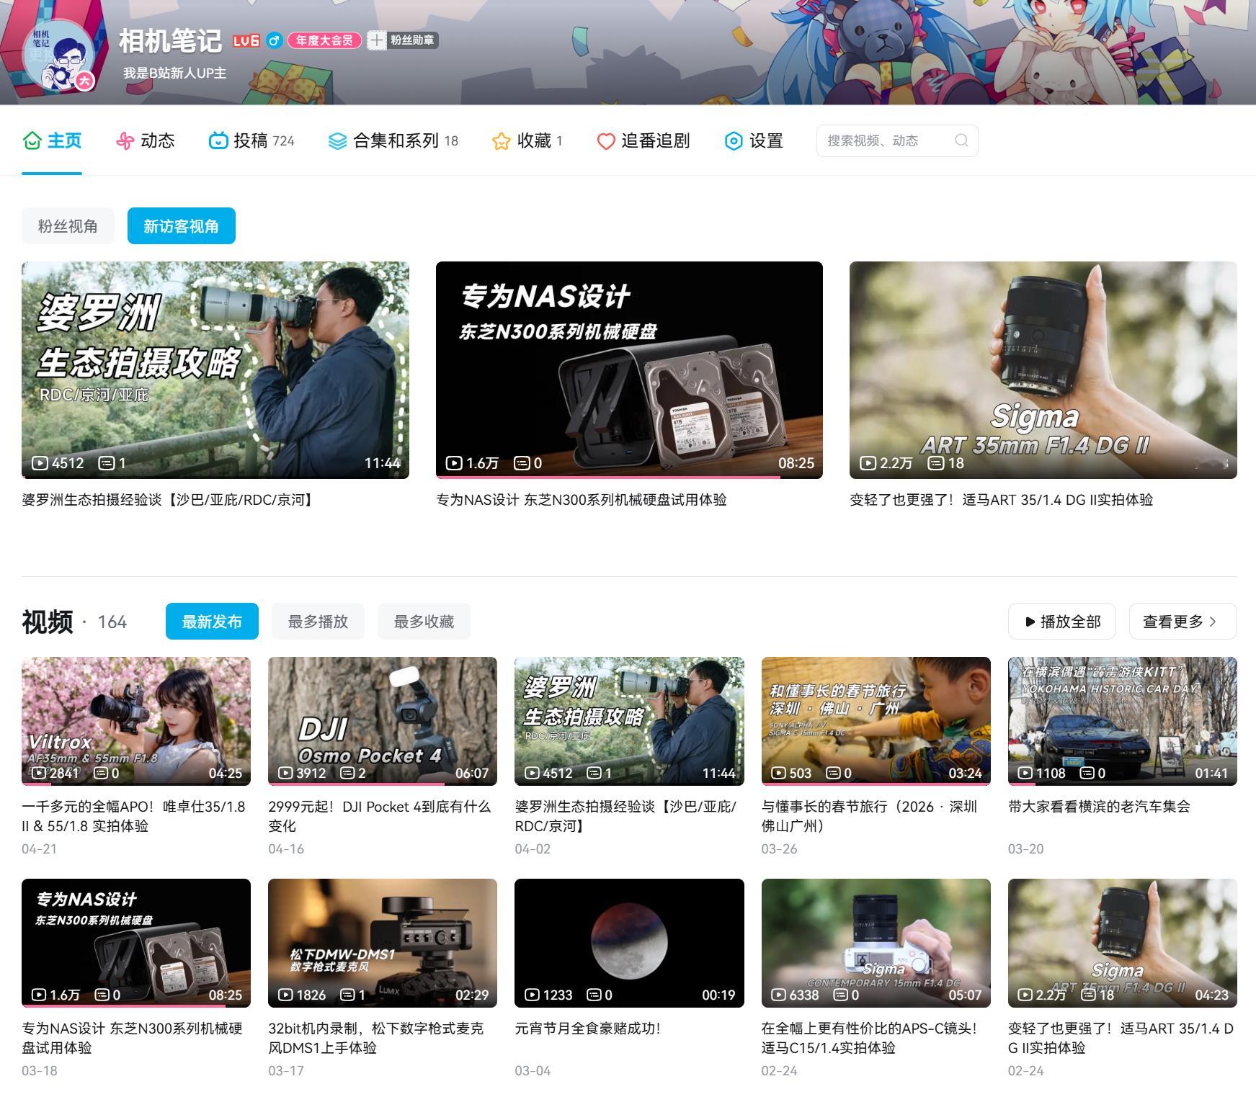
Task: Click bio text 我是B站新人UP主
Action: tap(175, 73)
